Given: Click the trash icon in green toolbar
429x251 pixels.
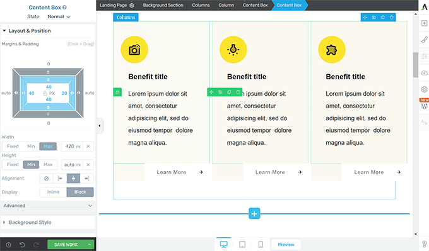Looking at the screenshot, I should (238, 92).
